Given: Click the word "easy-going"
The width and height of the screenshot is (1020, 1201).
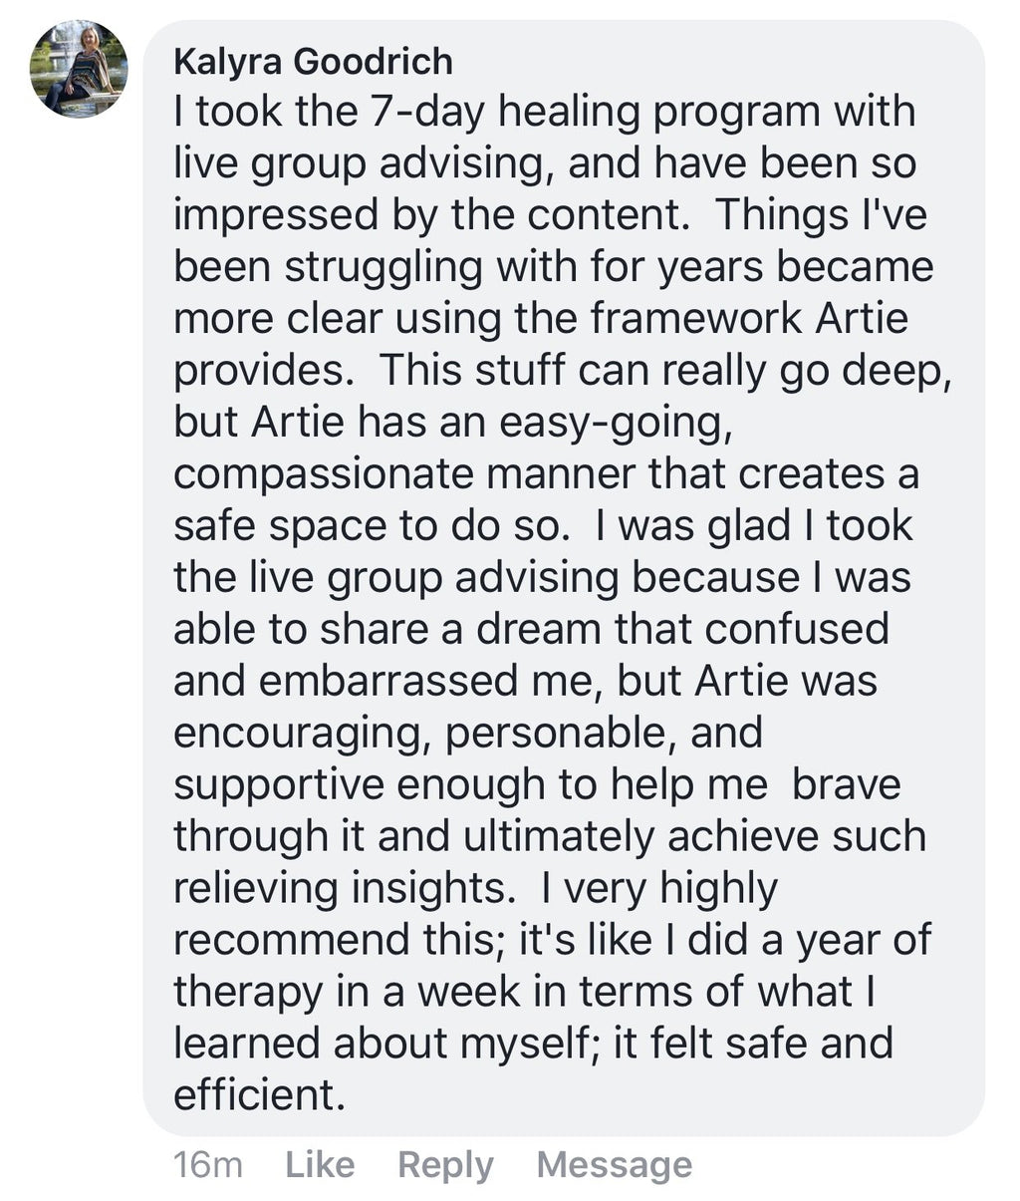Looking at the screenshot, I should pyautogui.click(x=615, y=423).
